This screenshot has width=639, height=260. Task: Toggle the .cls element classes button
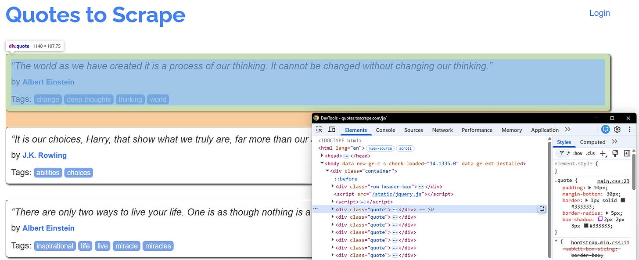coord(591,153)
